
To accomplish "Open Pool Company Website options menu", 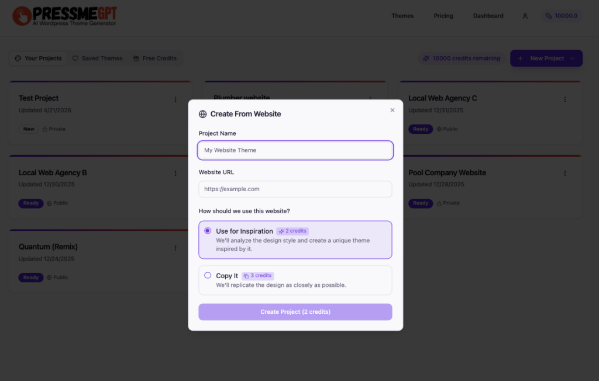I will click(x=565, y=174).
